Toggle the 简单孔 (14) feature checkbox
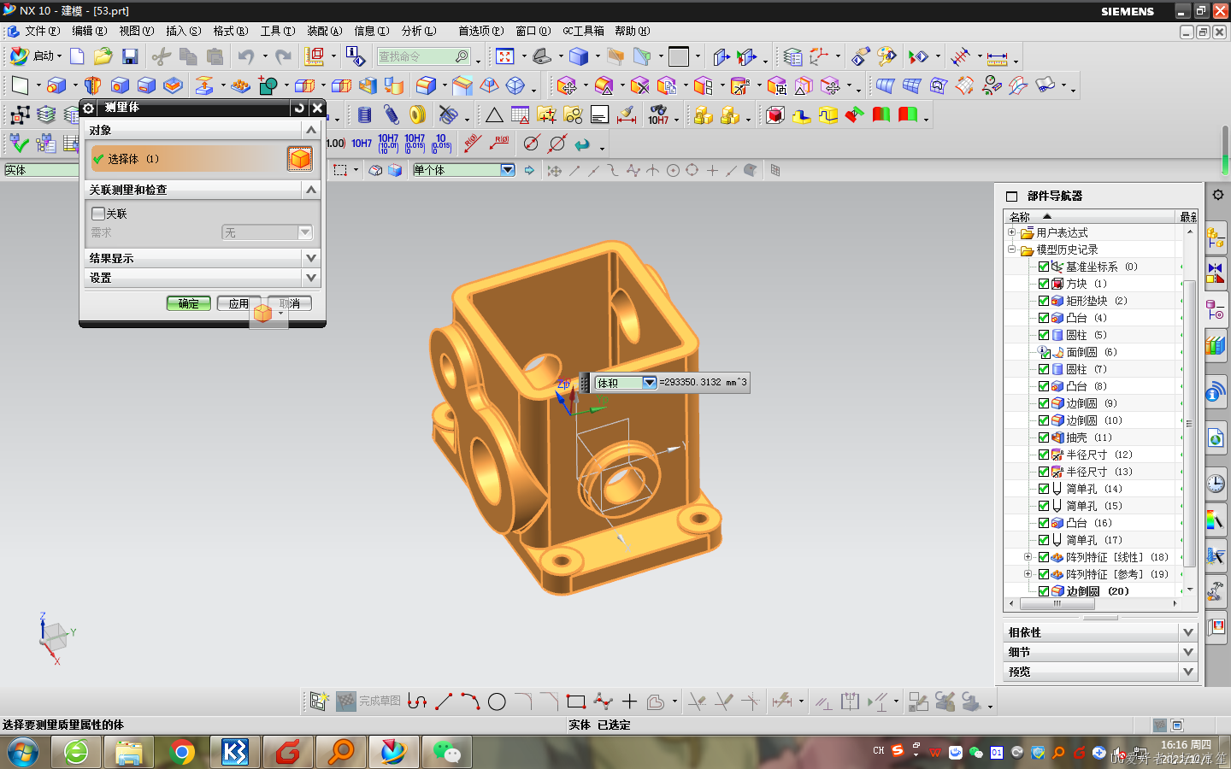The height and width of the screenshot is (769, 1231). [1044, 489]
